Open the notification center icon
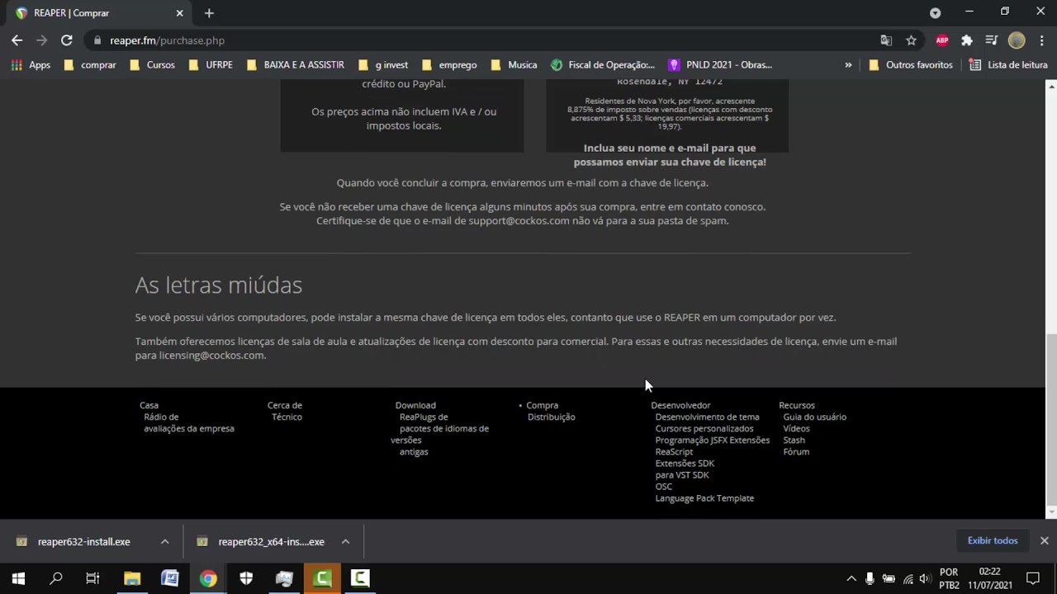This screenshot has height=594, width=1057. click(1032, 578)
